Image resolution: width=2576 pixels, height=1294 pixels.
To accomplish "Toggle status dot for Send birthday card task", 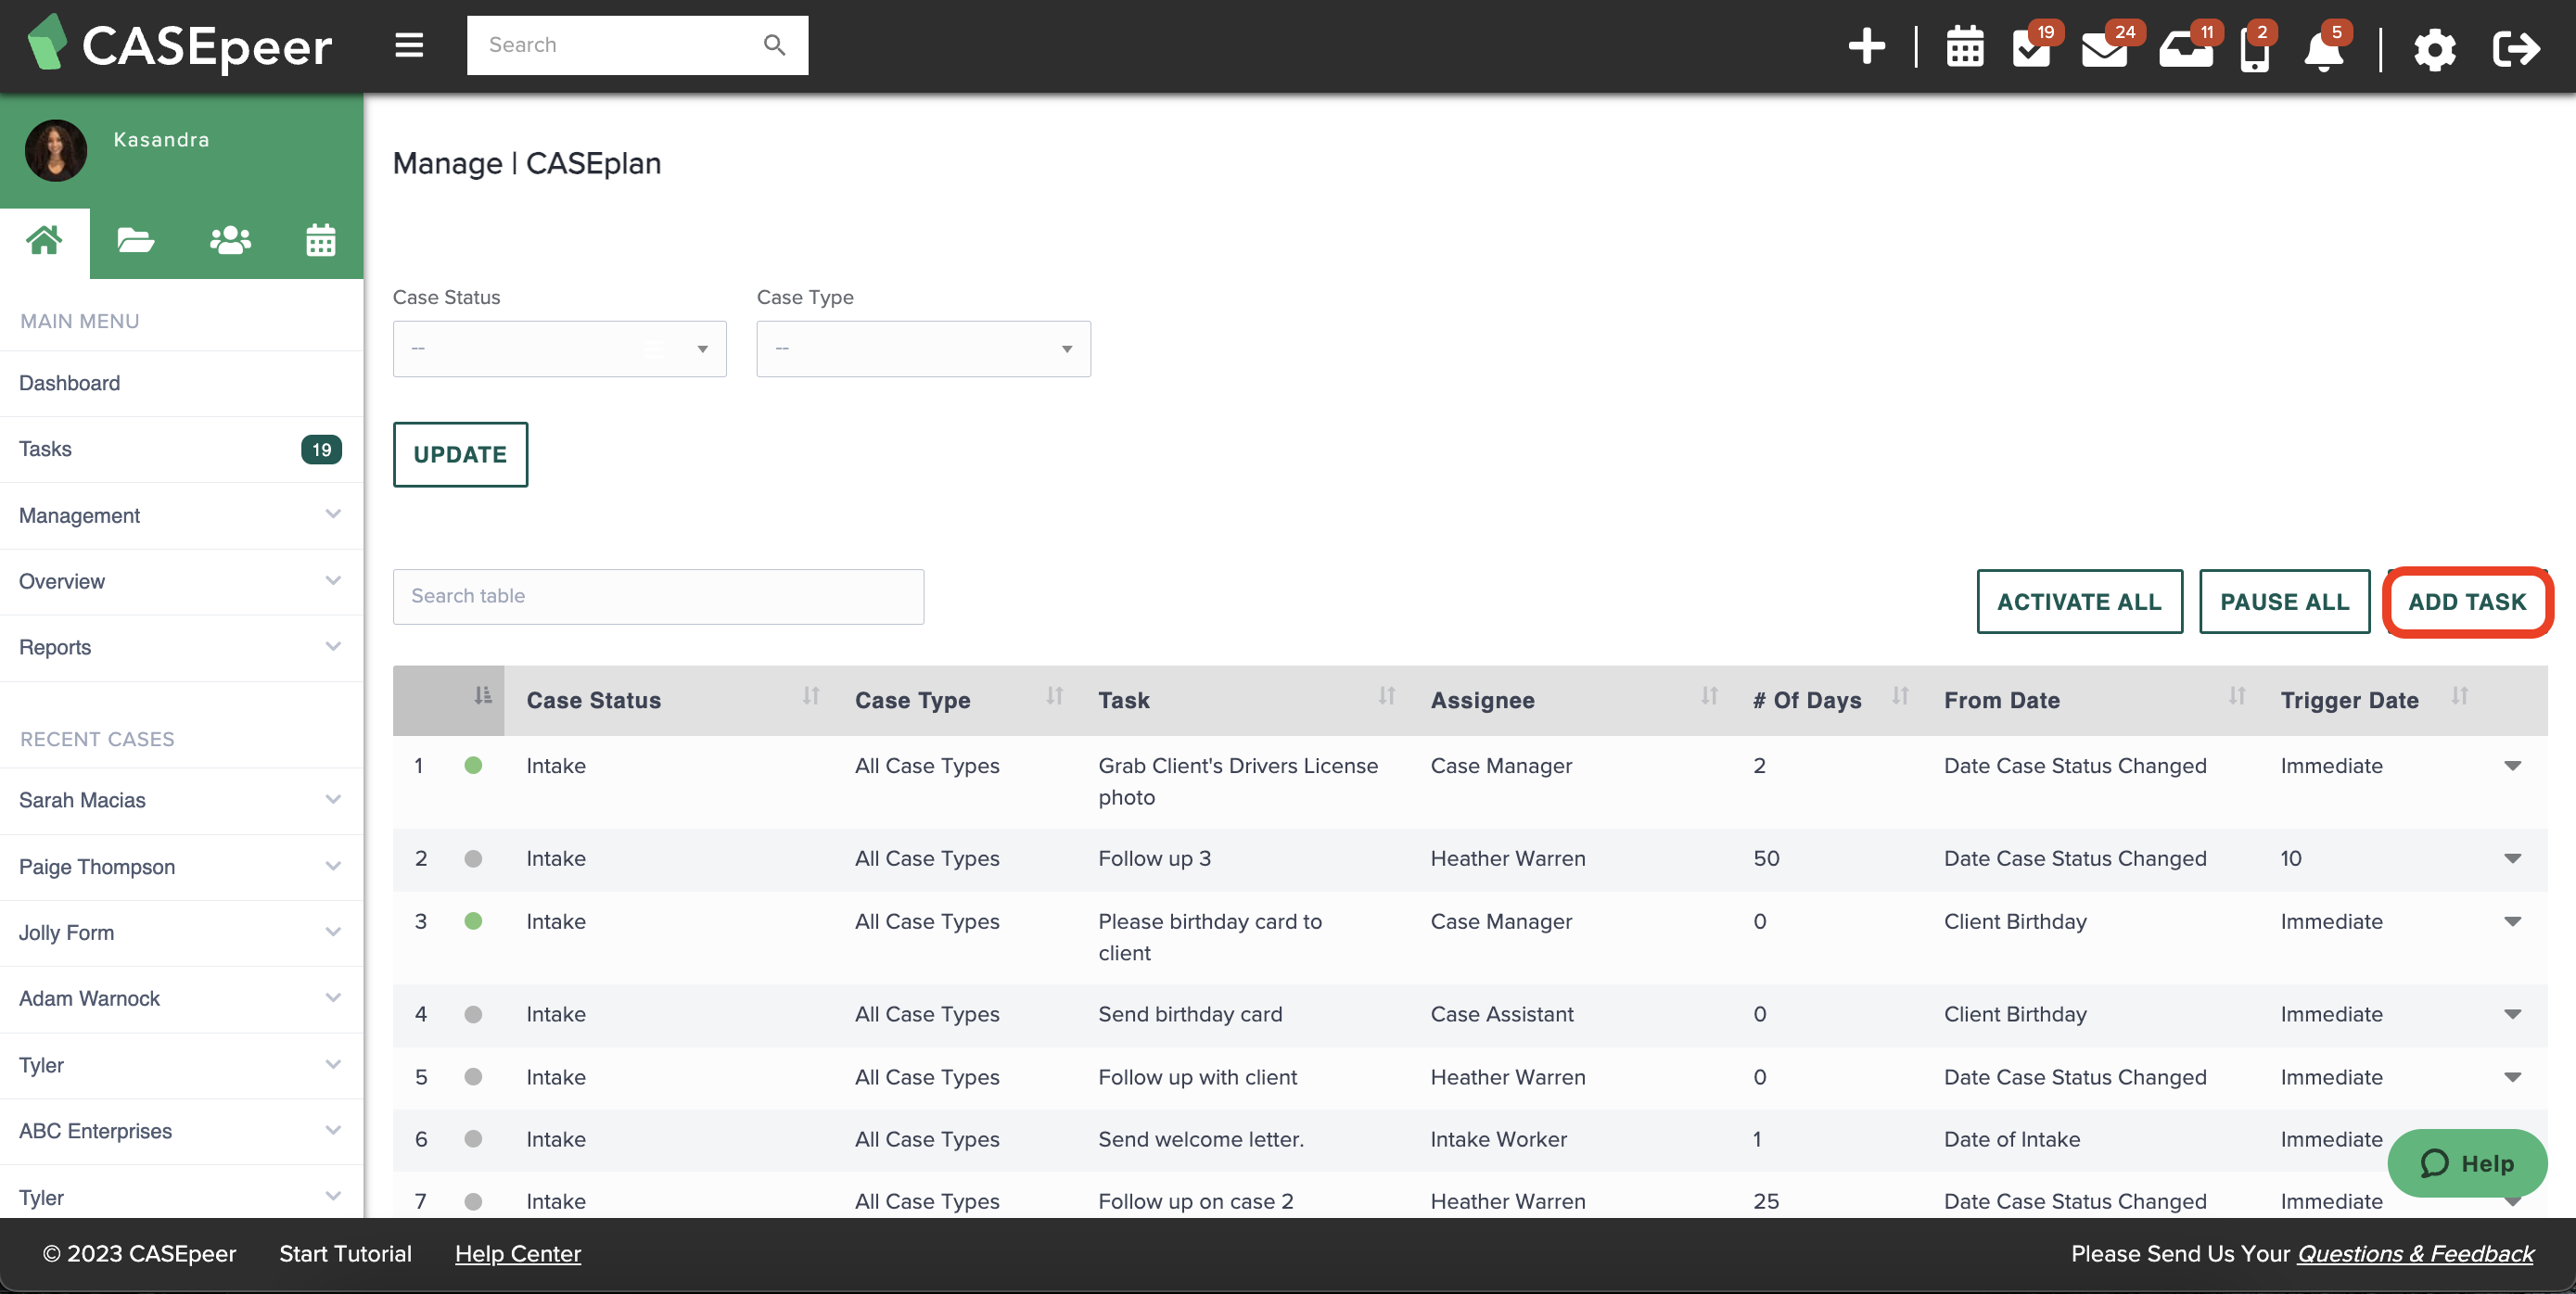I will click(x=473, y=1014).
